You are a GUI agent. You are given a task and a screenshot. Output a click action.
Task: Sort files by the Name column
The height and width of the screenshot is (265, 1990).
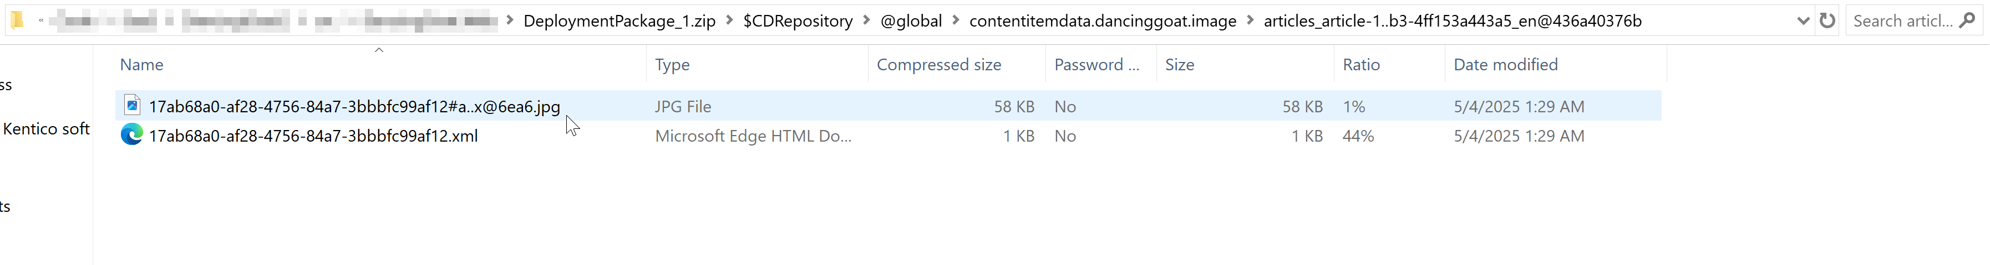tap(141, 65)
